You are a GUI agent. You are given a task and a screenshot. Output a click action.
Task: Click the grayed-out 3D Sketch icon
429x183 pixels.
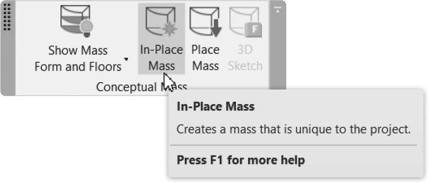click(x=246, y=22)
